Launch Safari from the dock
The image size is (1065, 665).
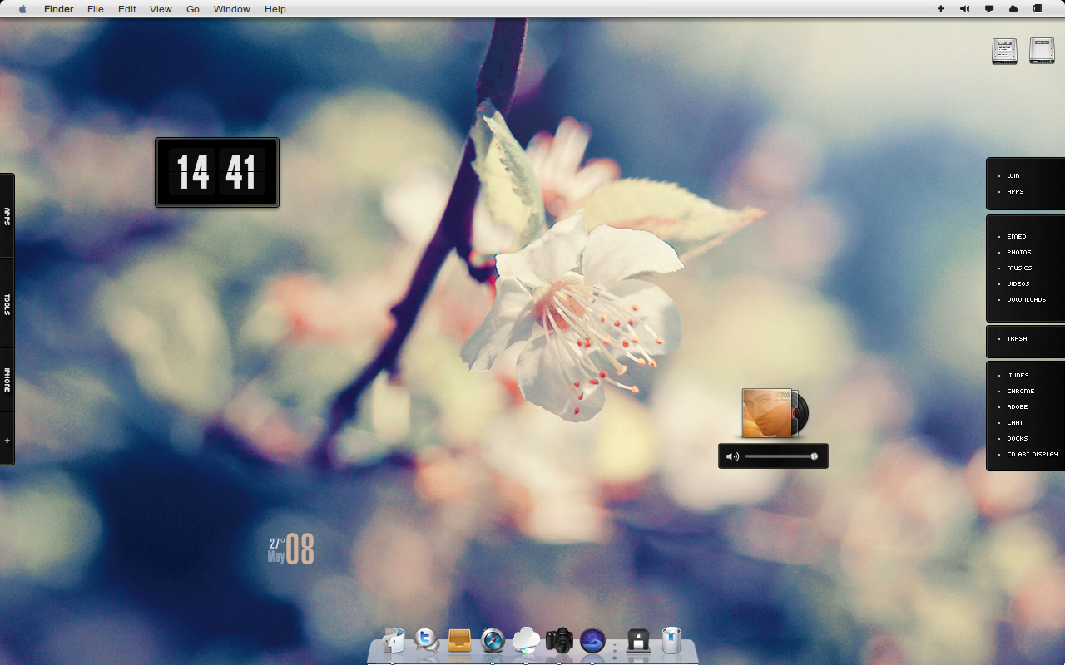pos(493,641)
